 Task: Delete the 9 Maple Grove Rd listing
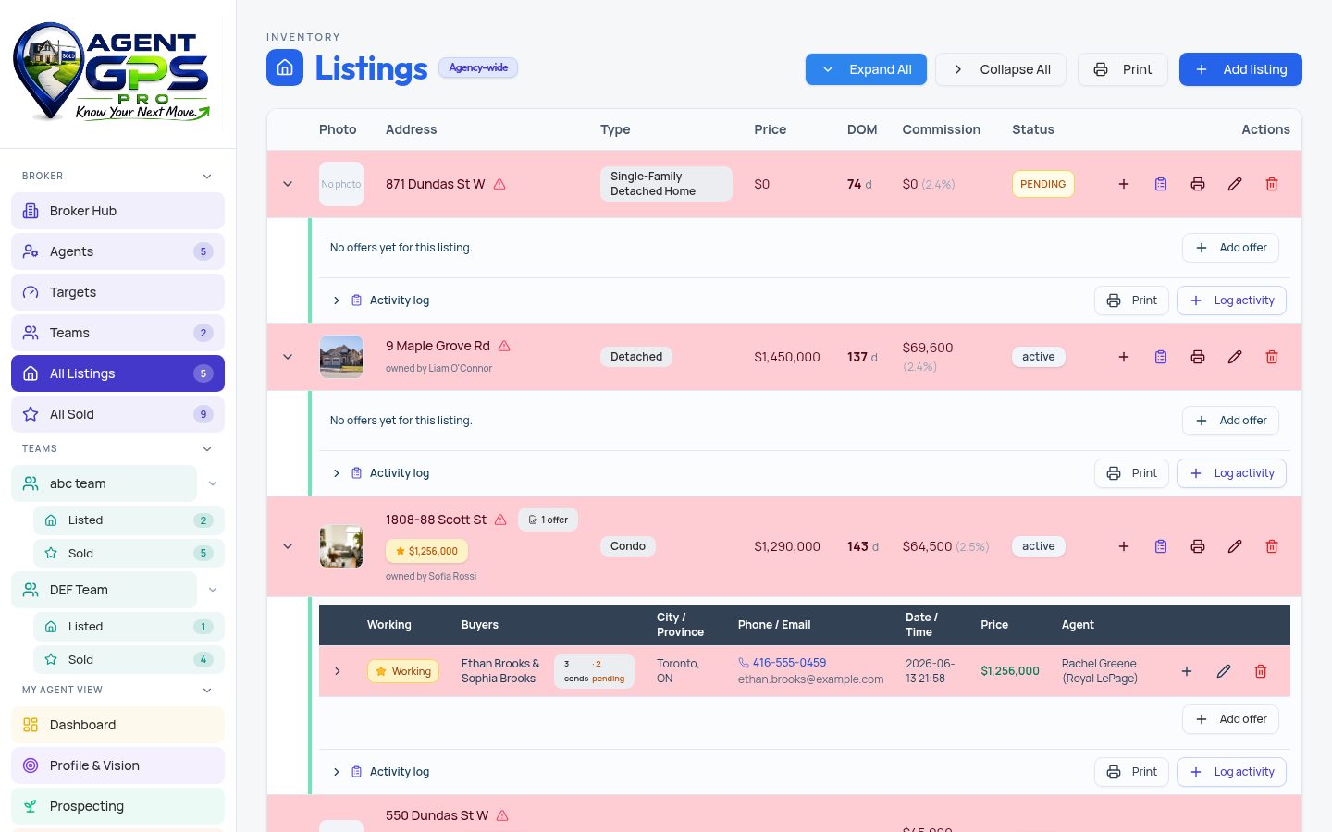pos(1272,357)
